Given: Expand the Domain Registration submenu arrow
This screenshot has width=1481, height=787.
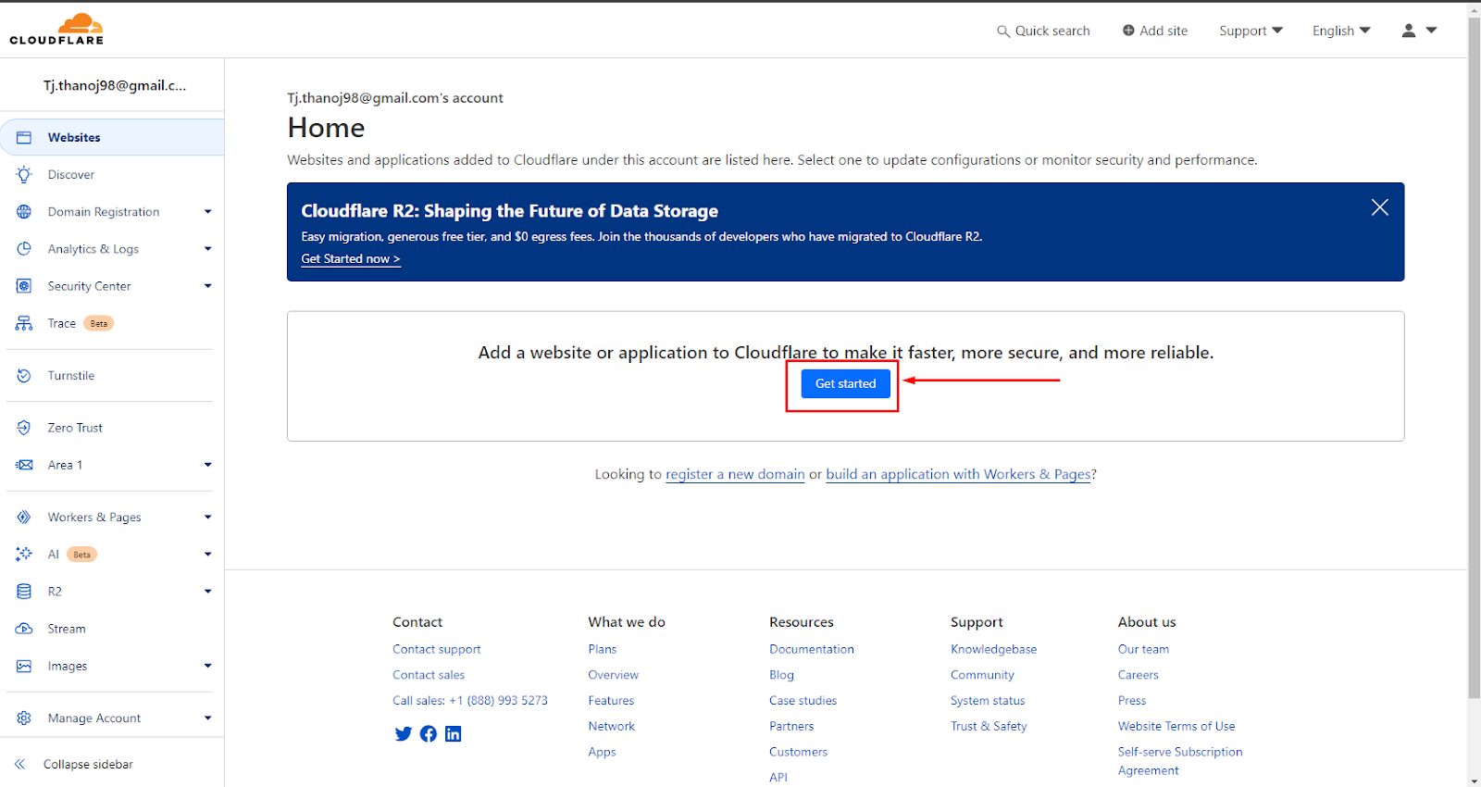Looking at the screenshot, I should pos(207,212).
